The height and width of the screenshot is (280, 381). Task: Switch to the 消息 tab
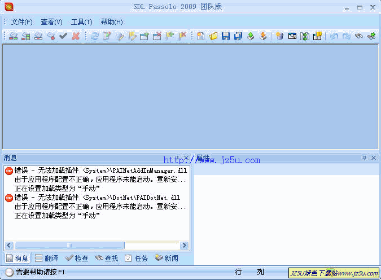pos(17,258)
